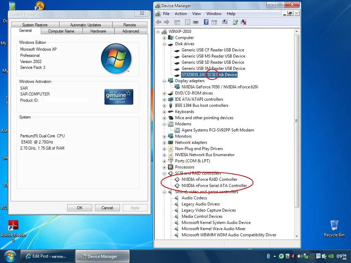Click OK in System Properties
The width and height of the screenshot is (351, 263).
coord(80,208)
